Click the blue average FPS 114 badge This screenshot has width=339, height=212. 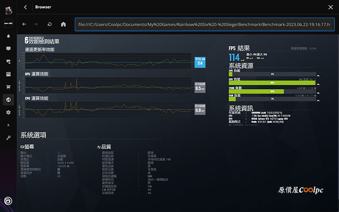pyautogui.click(x=200, y=62)
